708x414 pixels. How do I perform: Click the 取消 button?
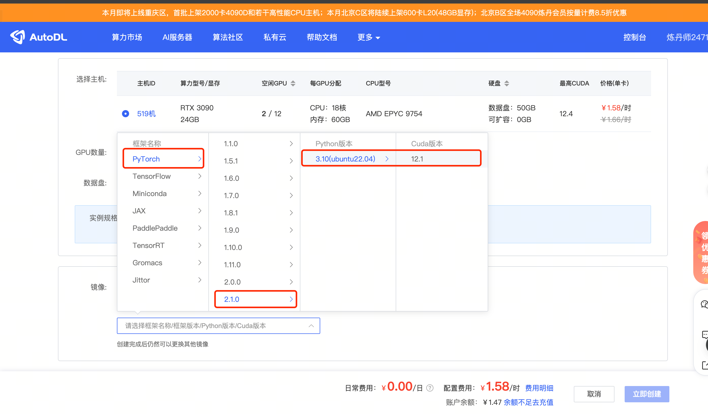click(x=594, y=394)
